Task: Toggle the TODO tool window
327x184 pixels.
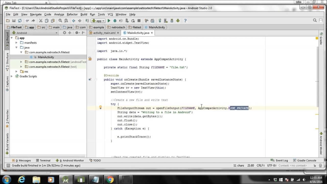Action: click(x=95, y=160)
